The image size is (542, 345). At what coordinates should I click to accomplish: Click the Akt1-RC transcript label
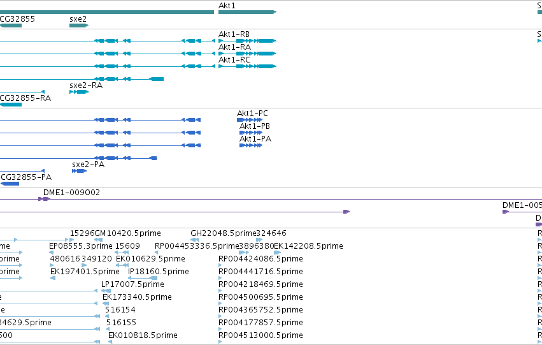[x=234, y=60]
